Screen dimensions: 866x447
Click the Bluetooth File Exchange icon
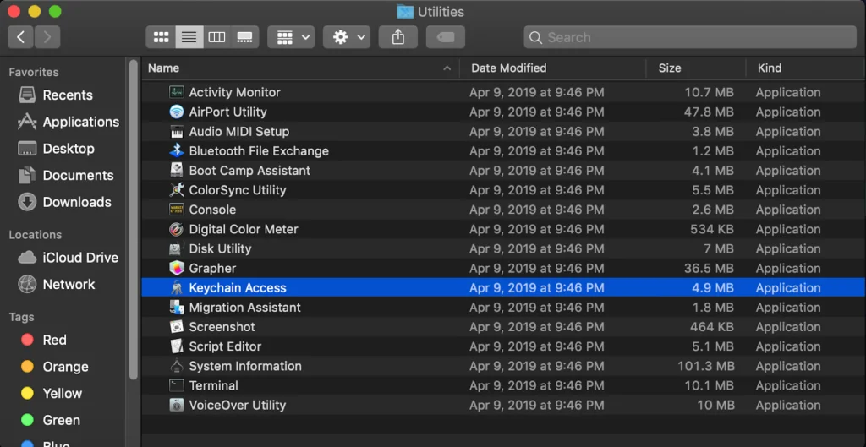[x=176, y=151]
